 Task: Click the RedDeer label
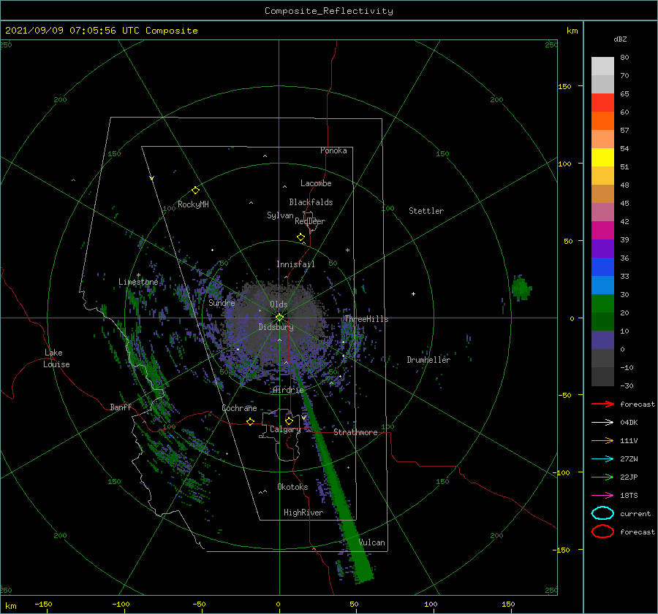pos(310,221)
